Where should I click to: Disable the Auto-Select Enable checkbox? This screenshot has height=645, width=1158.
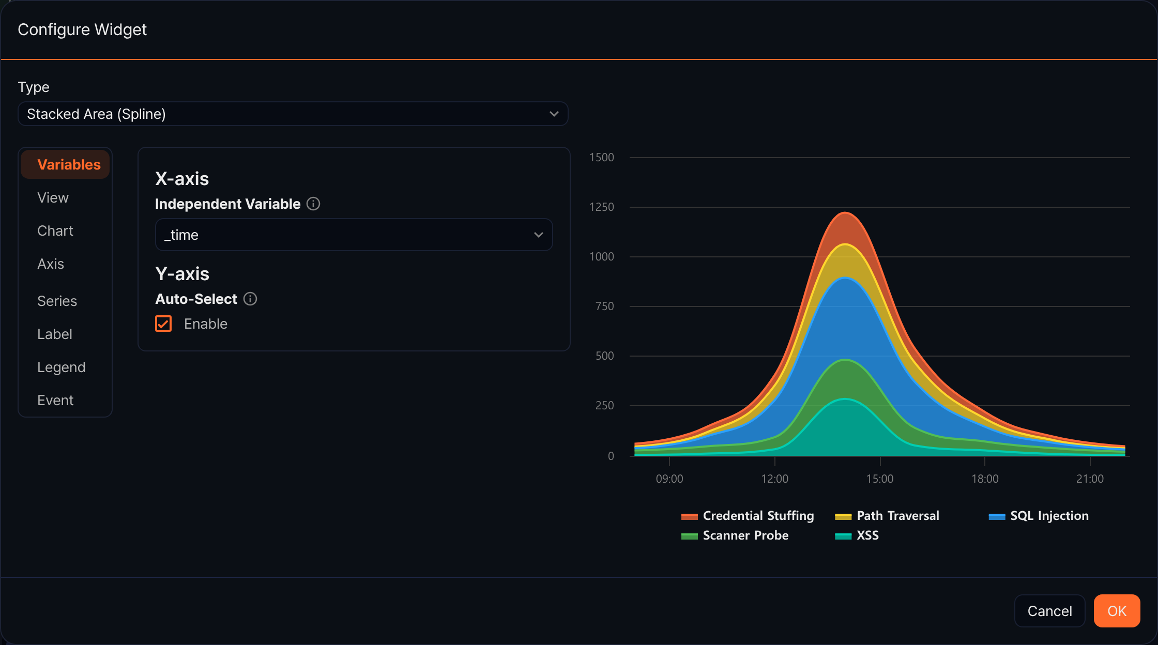(x=163, y=324)
